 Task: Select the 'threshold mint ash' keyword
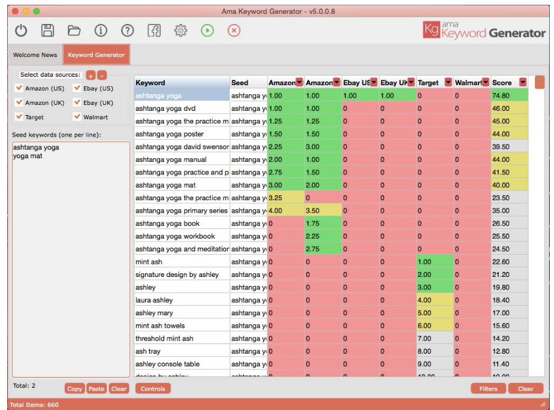click(182, 338)
